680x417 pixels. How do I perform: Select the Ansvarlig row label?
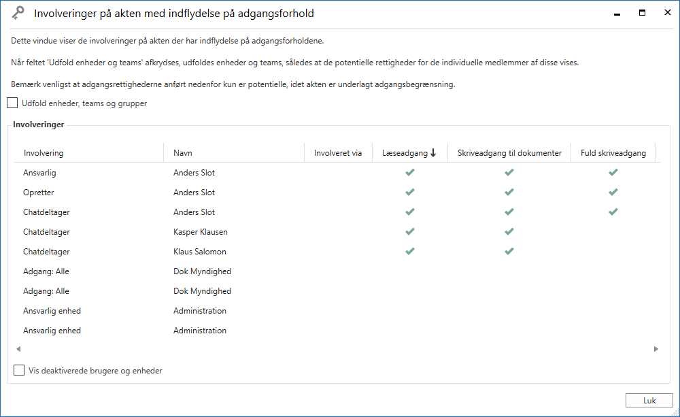pyautogui.click(x=39, y=173)
